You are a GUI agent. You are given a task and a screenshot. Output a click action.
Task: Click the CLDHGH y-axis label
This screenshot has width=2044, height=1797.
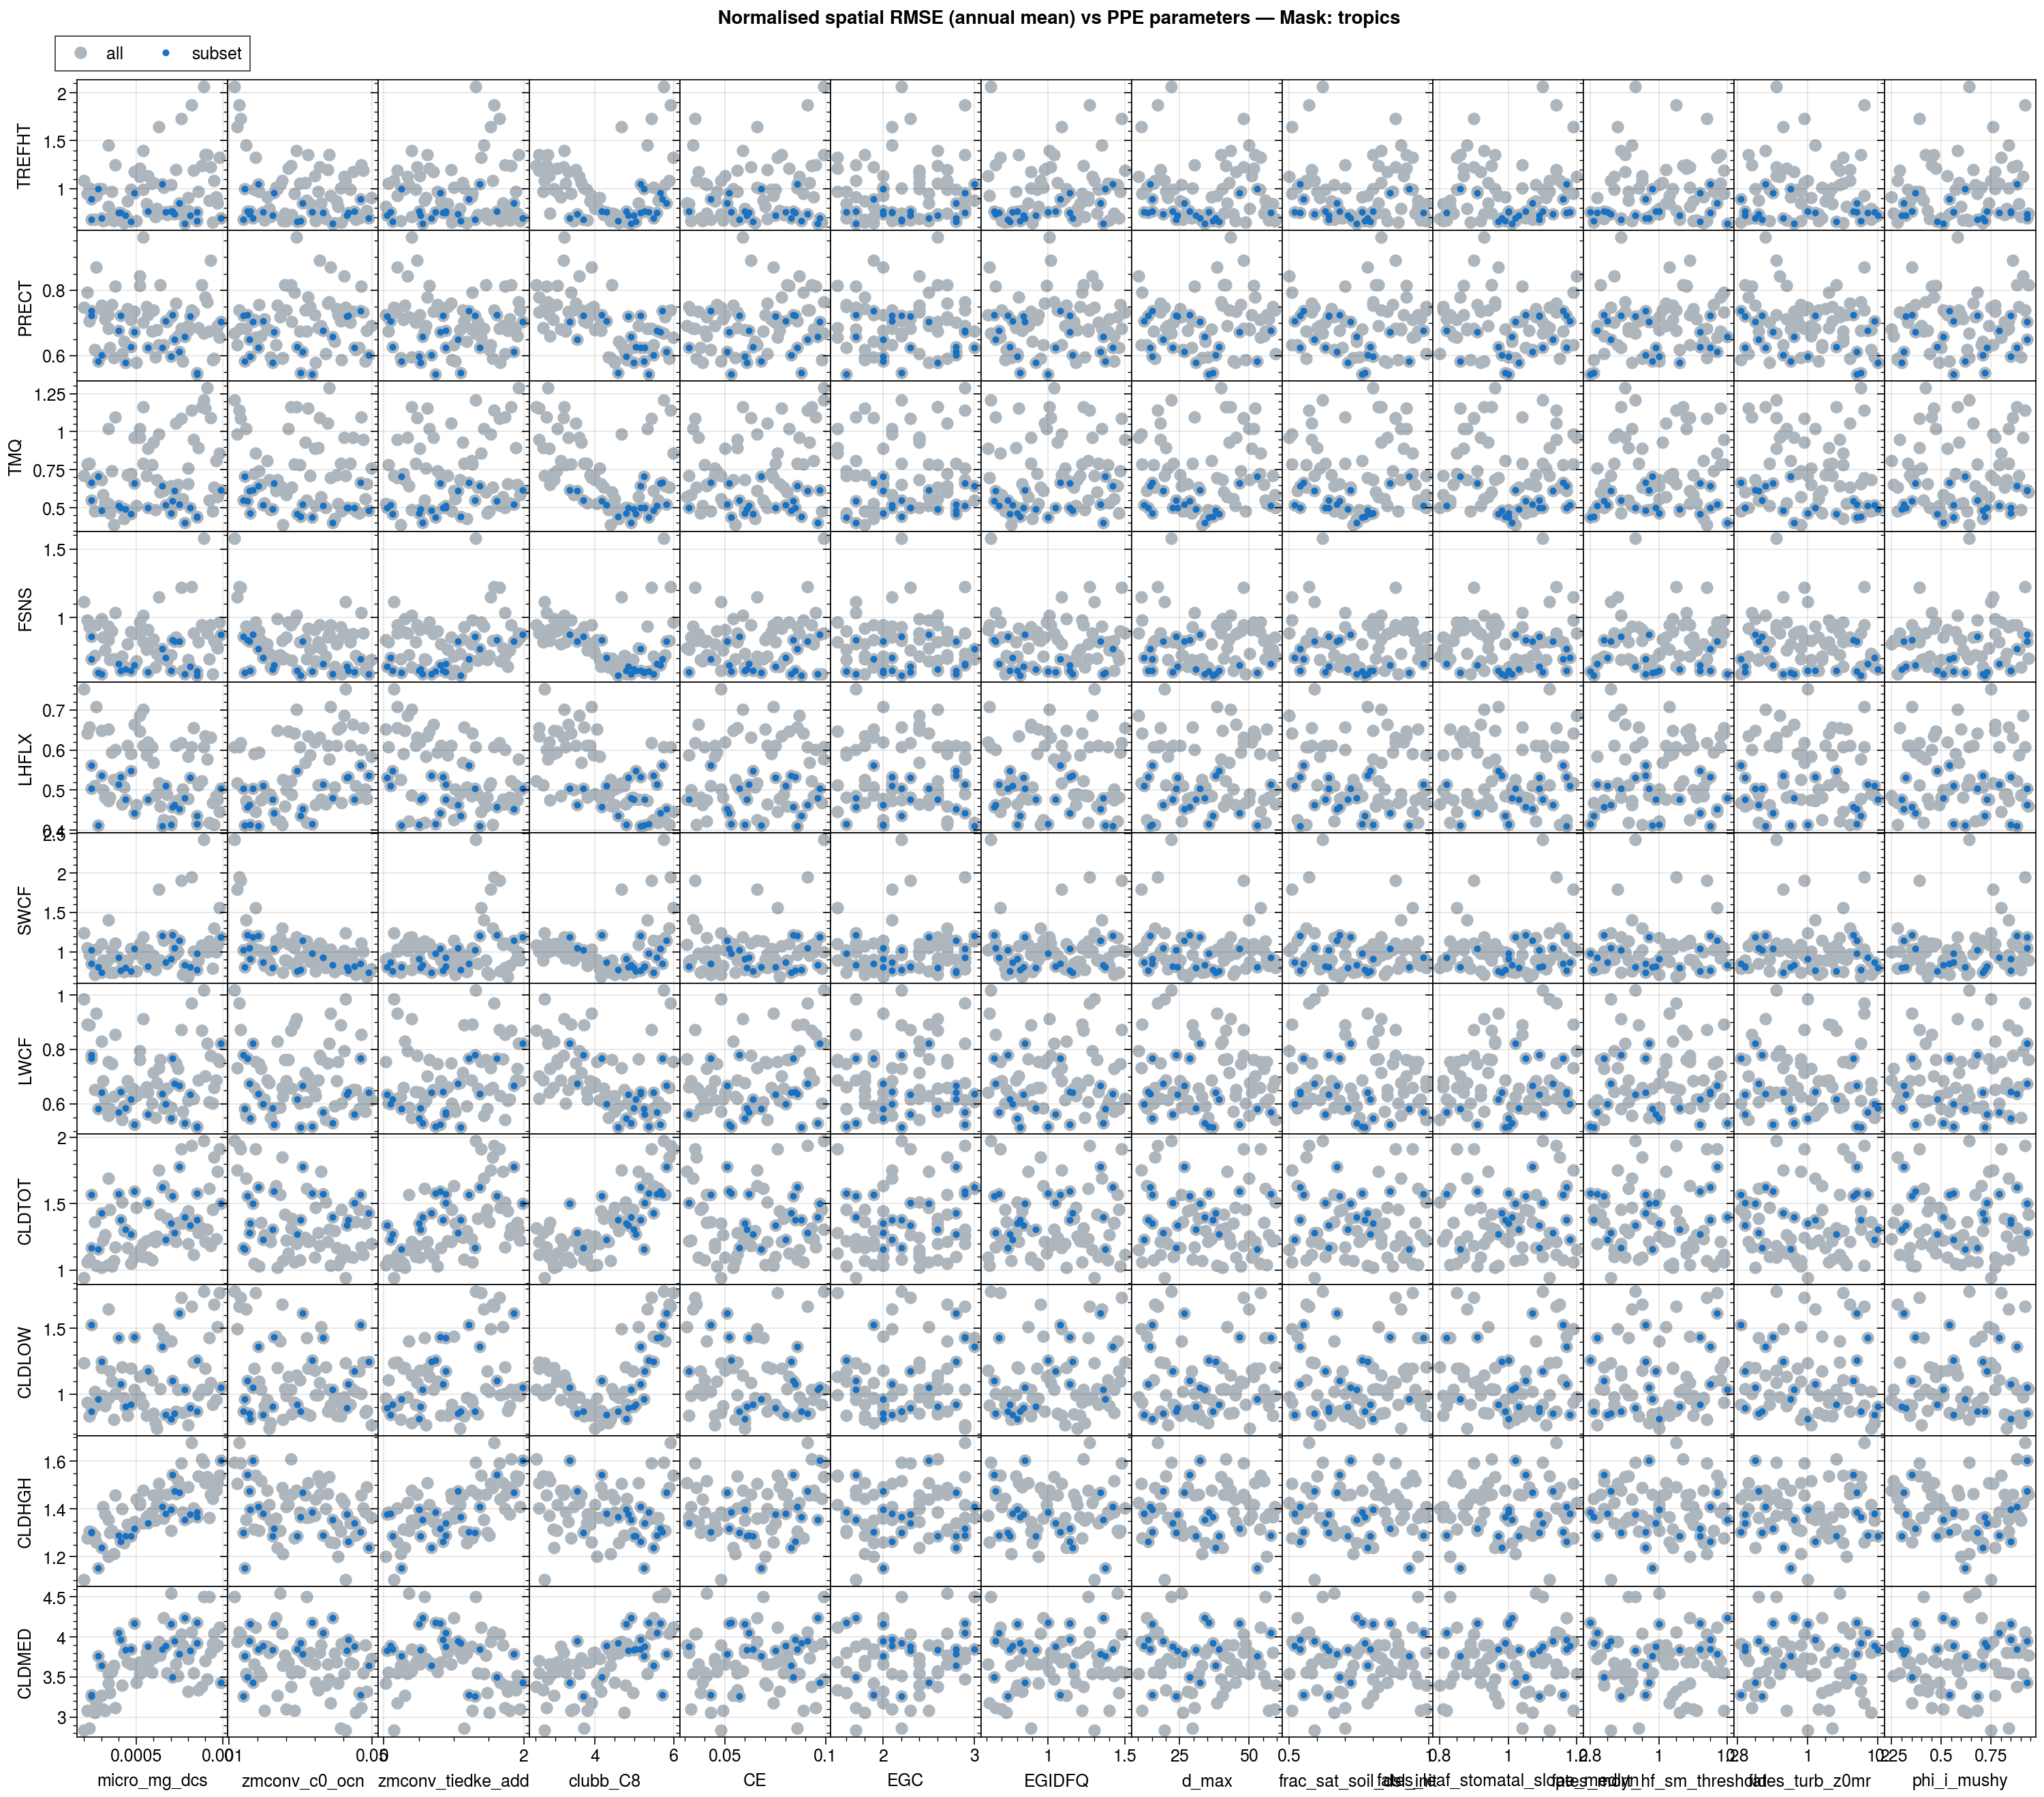25,1512
